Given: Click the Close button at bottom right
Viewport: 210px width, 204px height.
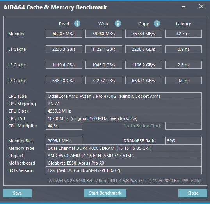Looking at the screenshot, I should coord(193,193).
